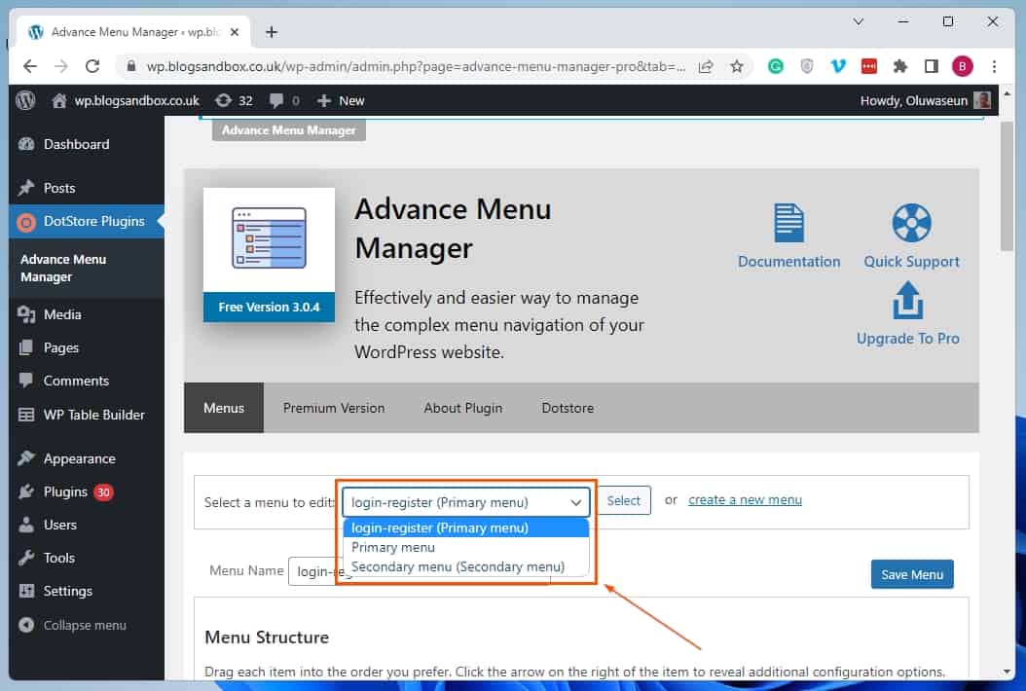Click the Select button
The height and width of the screenshot is (691, 1026).
pyautogui.click(x=624, y=500)
